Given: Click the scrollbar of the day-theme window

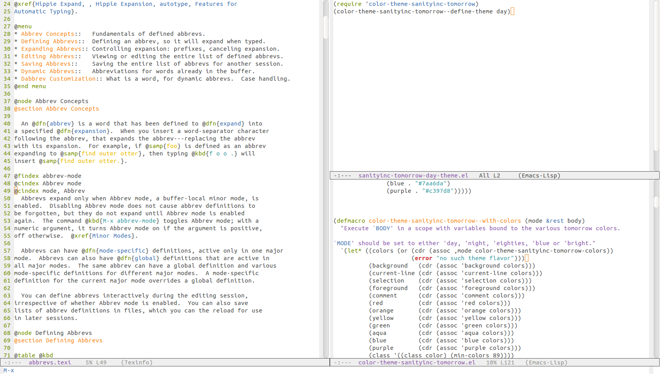Looking at the screenshot, I should point(656,85).
